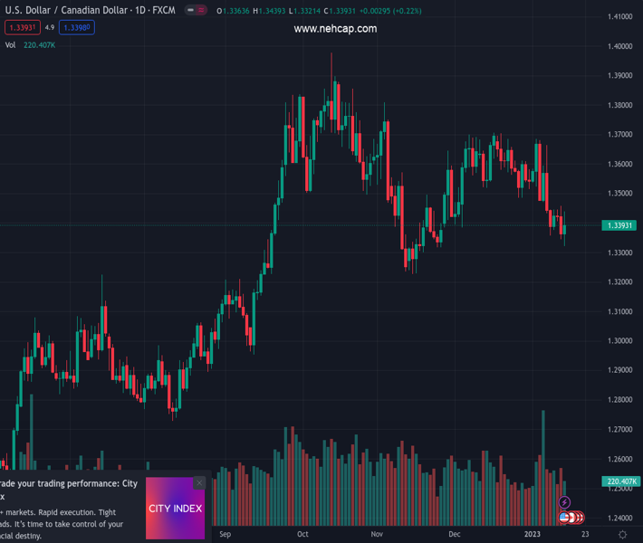Click the chart settings gear icon
Image resolution: width=643 pixels, height=543 pixels.
[622, 535]
